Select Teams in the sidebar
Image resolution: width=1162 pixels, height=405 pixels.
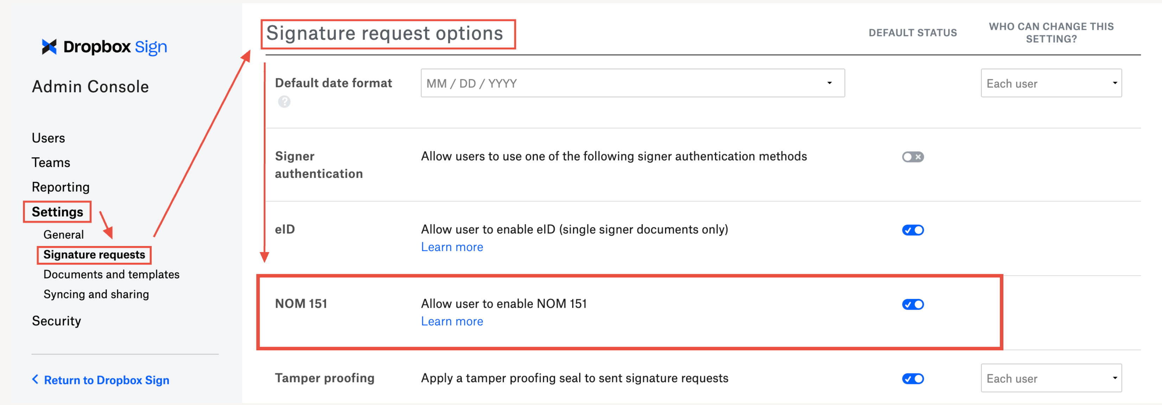coord(51,162)
